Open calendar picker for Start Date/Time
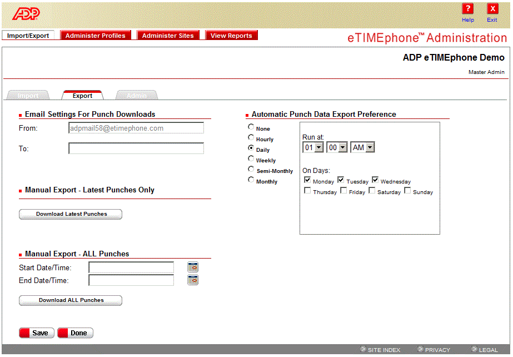513x357 pixels. (193, 267)
